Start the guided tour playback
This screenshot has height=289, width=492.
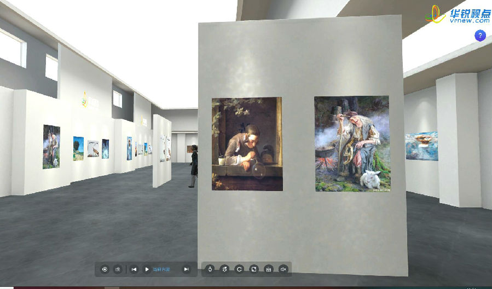click(147, 269)
